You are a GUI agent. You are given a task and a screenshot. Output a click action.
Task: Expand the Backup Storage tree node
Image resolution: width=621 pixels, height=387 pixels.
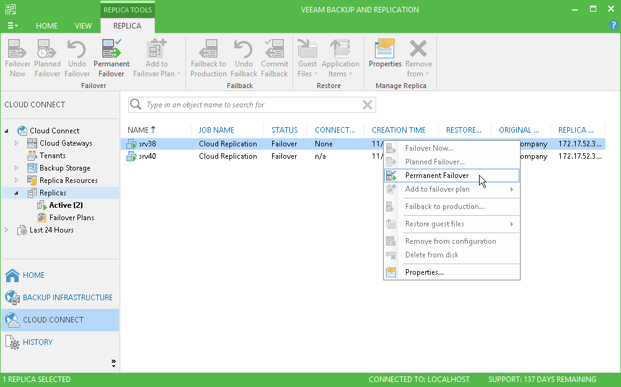coord(16,168)
